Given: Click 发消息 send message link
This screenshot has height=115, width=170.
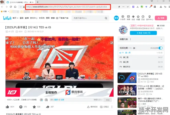Looking at the screenshot, I should pyautogui.click(x=161, y=25).
